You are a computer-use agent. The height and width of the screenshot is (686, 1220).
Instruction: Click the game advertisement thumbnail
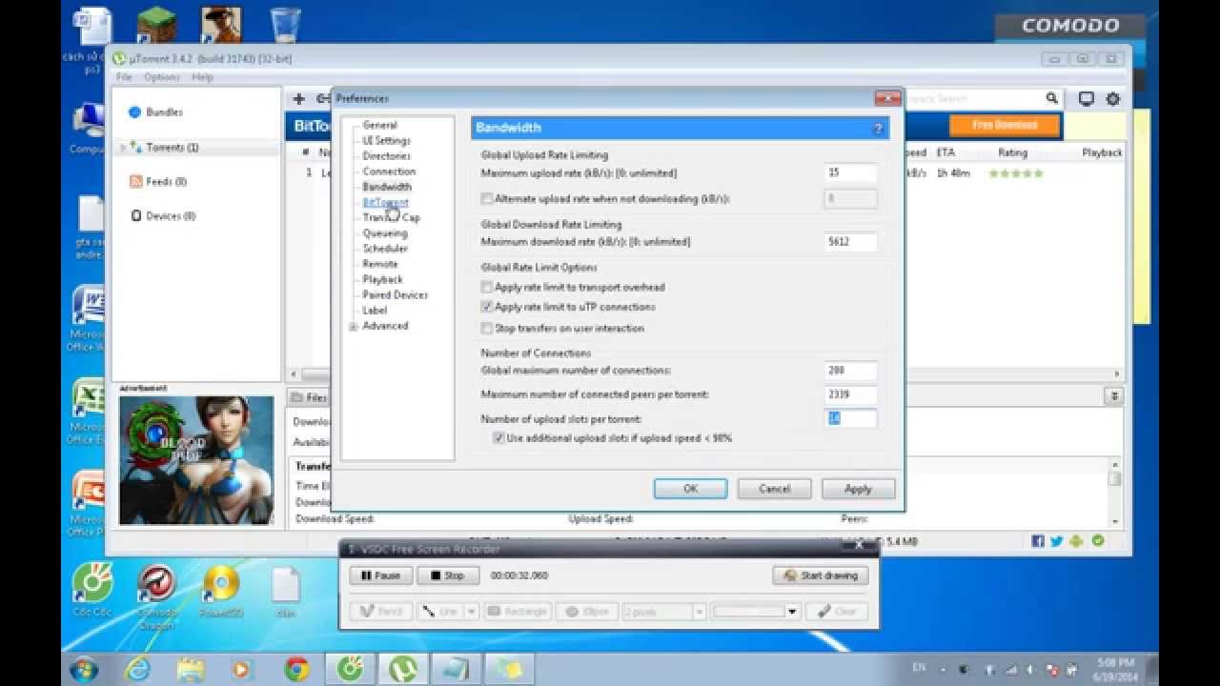click(x=195, y=460)
